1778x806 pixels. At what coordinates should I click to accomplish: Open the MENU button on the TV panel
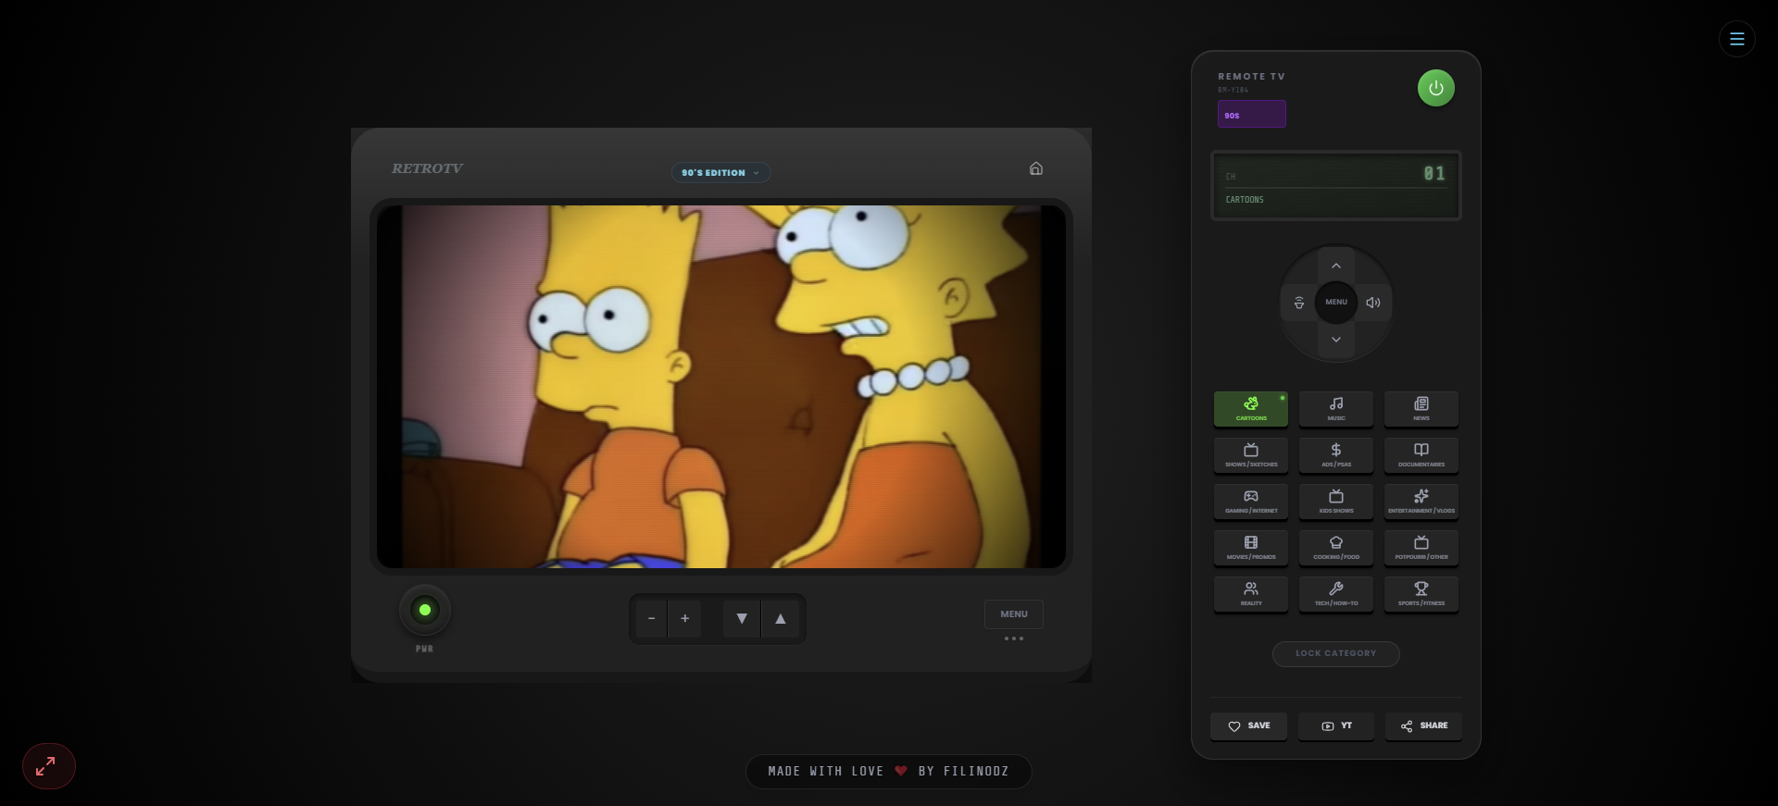point(1014,614)
